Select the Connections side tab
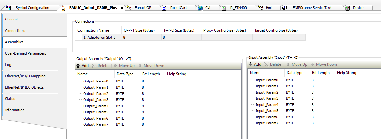Image resolution: width=381 pixels, height=139 pixels. (x=15, y=31)
